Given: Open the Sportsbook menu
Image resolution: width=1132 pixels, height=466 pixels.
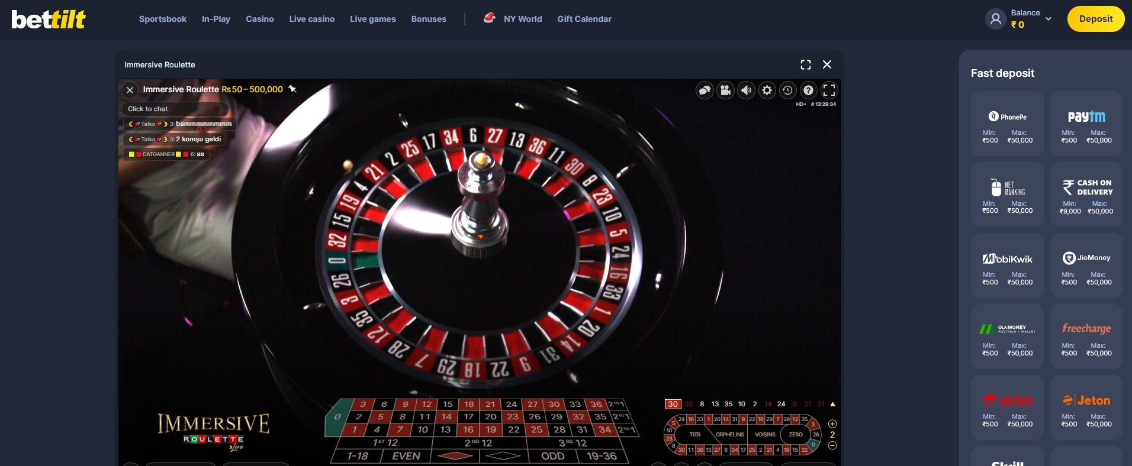Looking at the screenshot, I should click(163, 19).
